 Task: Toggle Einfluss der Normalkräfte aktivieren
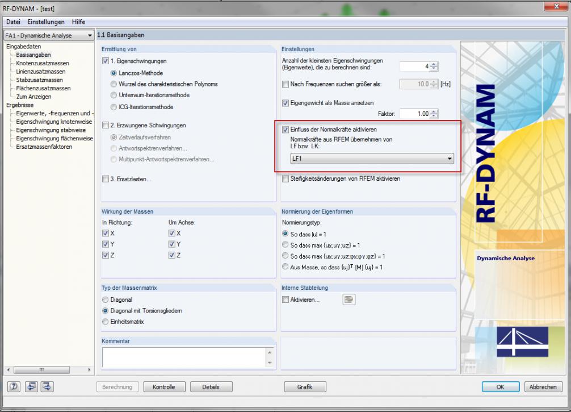click(285, 130)
